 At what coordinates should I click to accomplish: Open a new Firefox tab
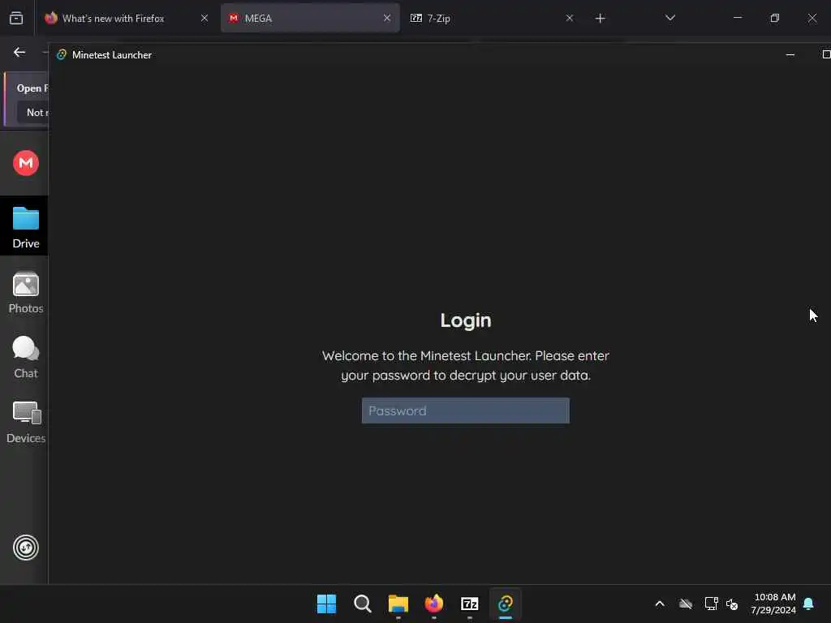click(600, 19)
